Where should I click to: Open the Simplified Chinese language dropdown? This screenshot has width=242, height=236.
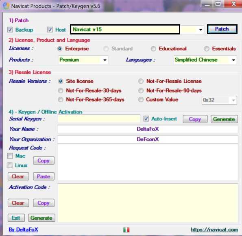click(x=205, y=60)
